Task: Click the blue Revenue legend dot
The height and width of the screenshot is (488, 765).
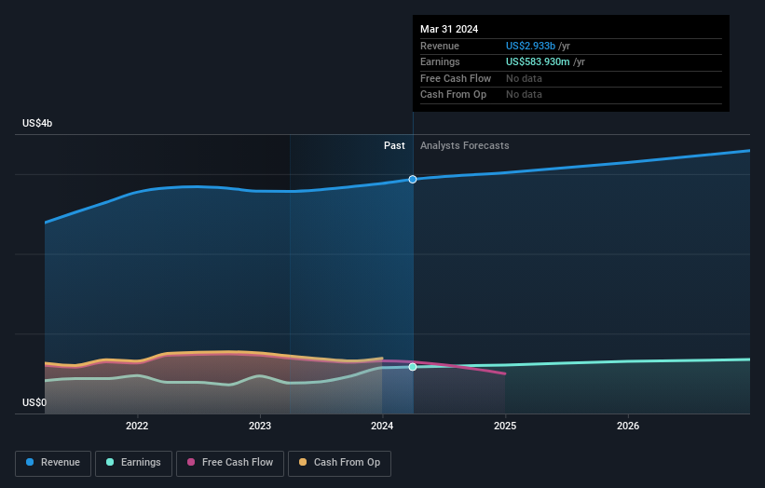Action: tap(30, 462)
